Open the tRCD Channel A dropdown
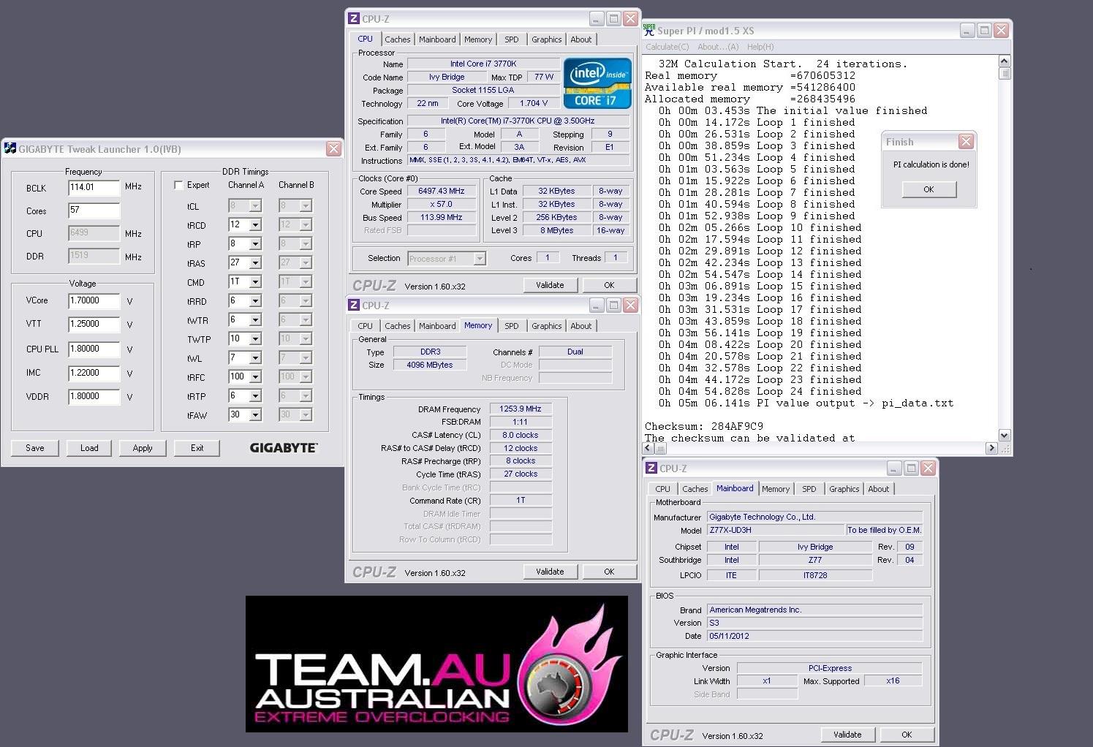Image resolution: width=1093 pixels, height=747 pixels. (255, 225)
